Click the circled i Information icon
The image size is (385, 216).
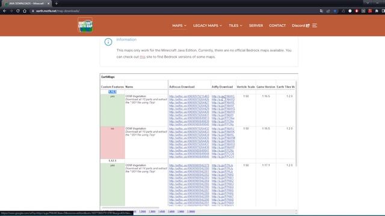click(108, 42)
